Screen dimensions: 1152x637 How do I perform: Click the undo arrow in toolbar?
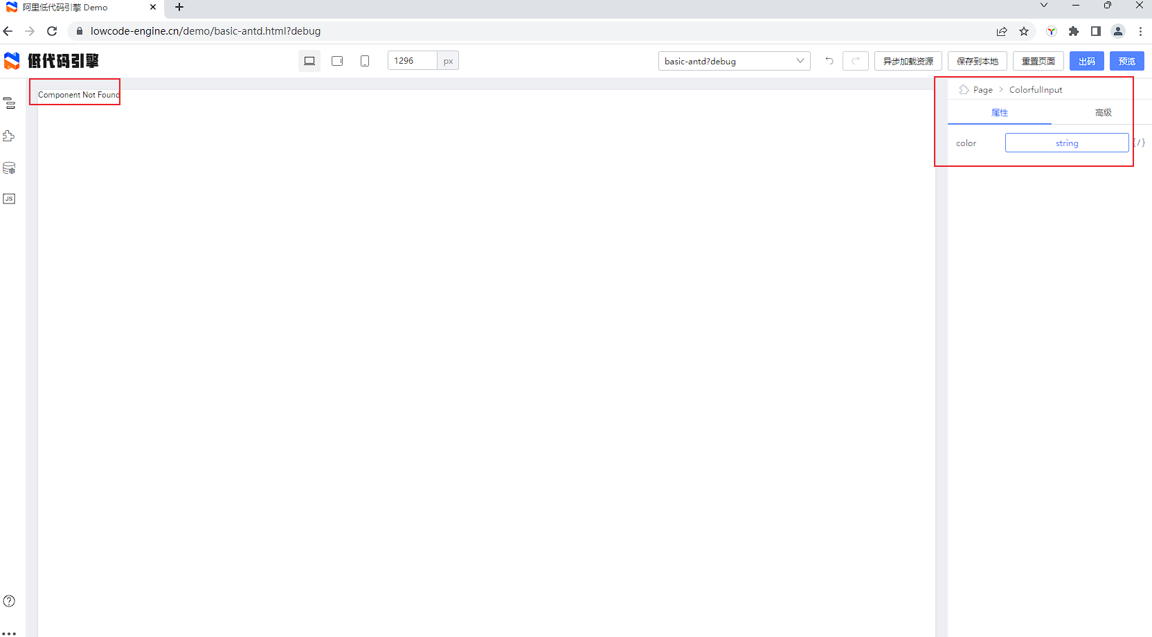click(829, 61)
